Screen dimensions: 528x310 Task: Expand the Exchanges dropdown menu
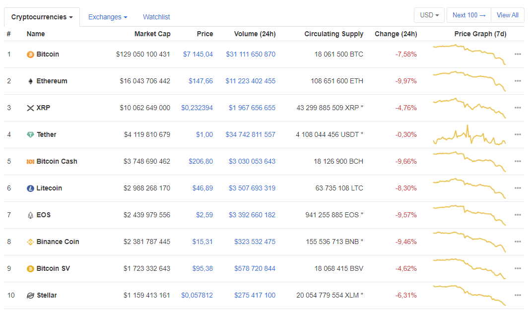[x=108, y=17]
